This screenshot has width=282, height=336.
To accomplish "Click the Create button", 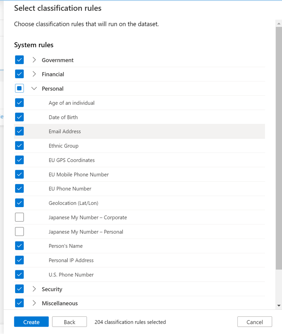I will (31, 322).
